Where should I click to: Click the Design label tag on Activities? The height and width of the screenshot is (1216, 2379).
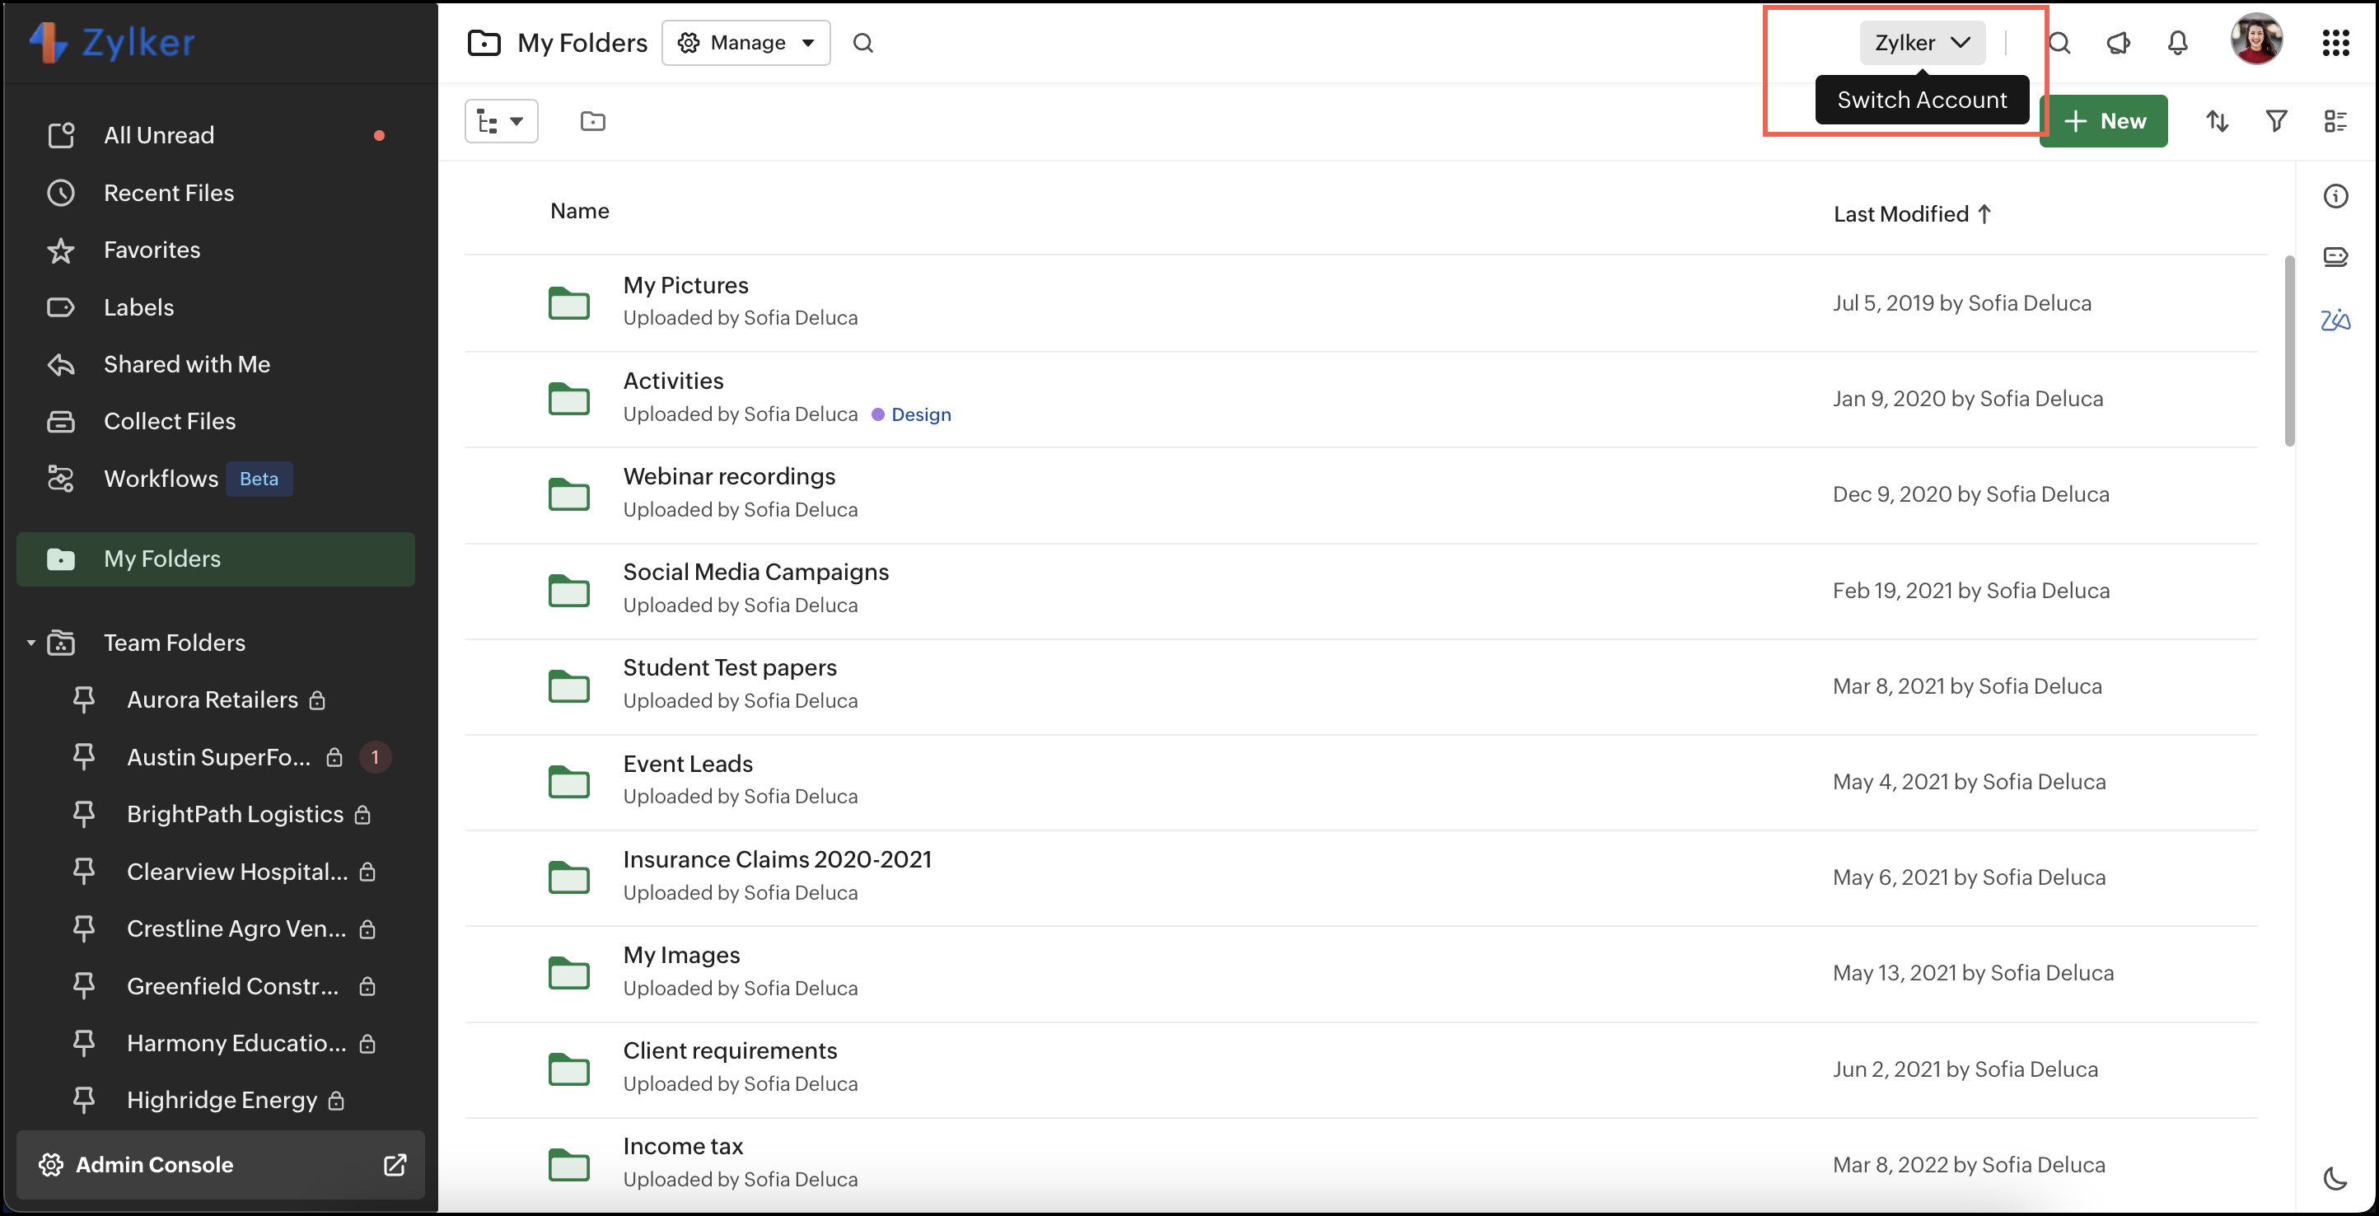coord(920,414)
